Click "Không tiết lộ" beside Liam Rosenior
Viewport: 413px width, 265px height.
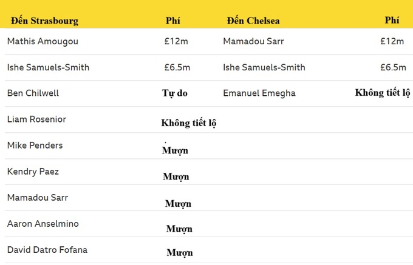[x=189, y=123]
